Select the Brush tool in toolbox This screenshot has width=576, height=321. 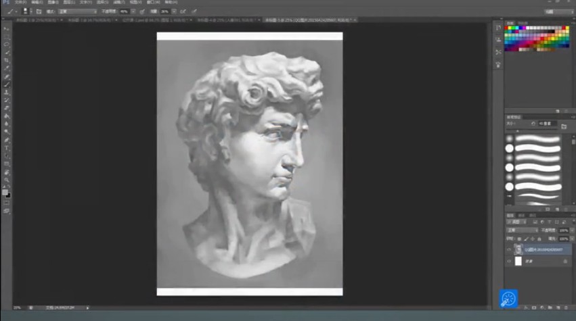(7, 84)
